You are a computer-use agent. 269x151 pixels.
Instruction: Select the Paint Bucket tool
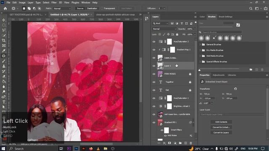pyautogui.click(x=4, y=81)
